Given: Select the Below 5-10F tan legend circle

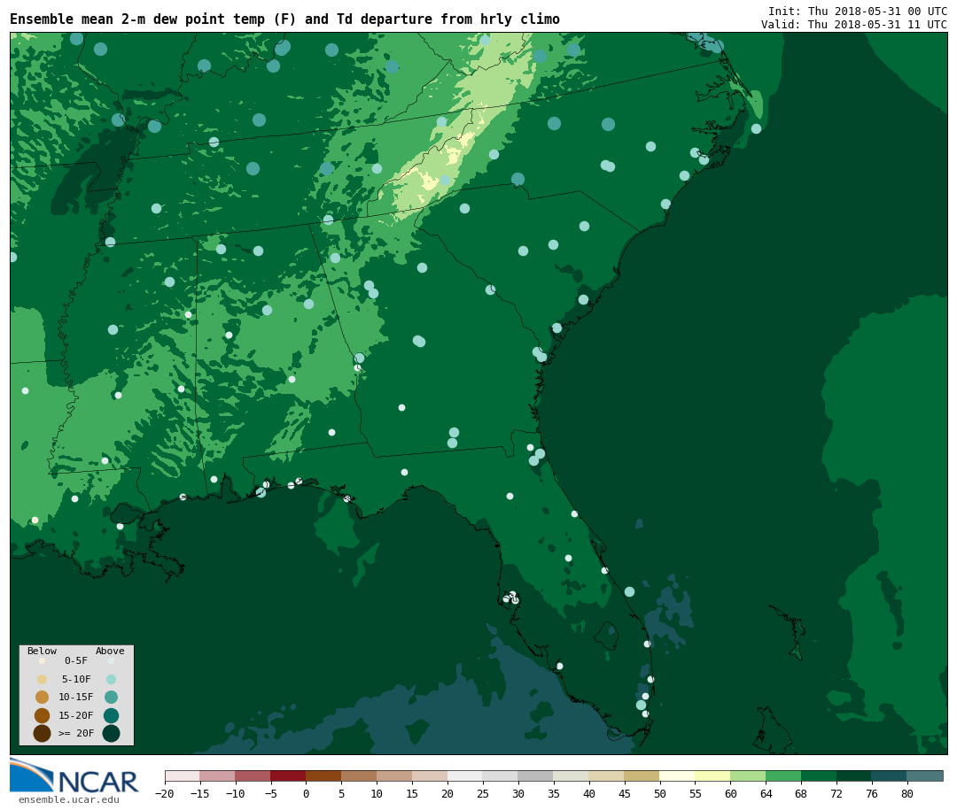Looking at the screenshot, I should [x=43, y=679].
